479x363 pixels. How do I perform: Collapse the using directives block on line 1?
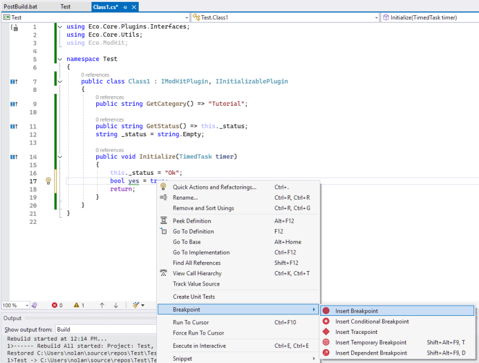tap(60, 27)
